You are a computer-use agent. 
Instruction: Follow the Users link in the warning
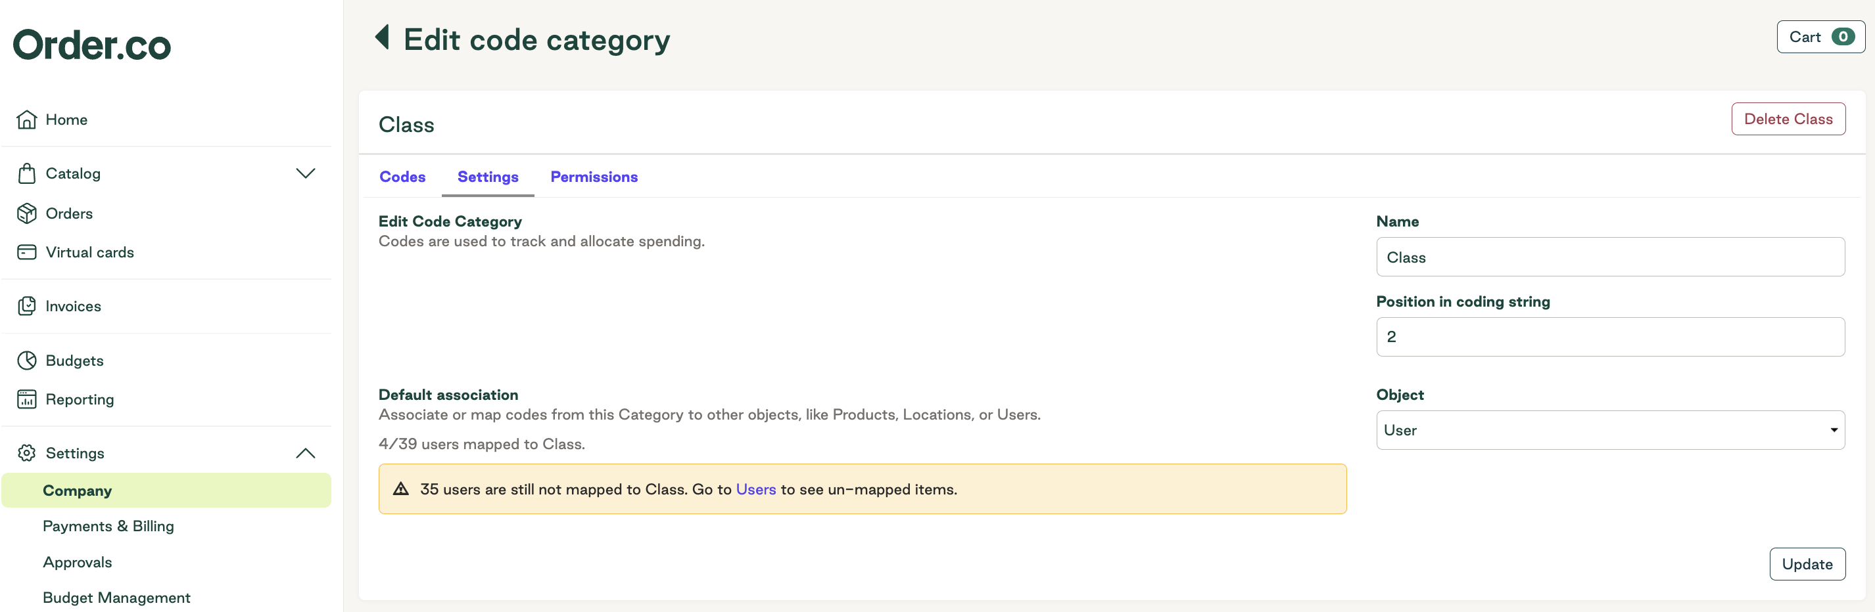click(755, 489)
